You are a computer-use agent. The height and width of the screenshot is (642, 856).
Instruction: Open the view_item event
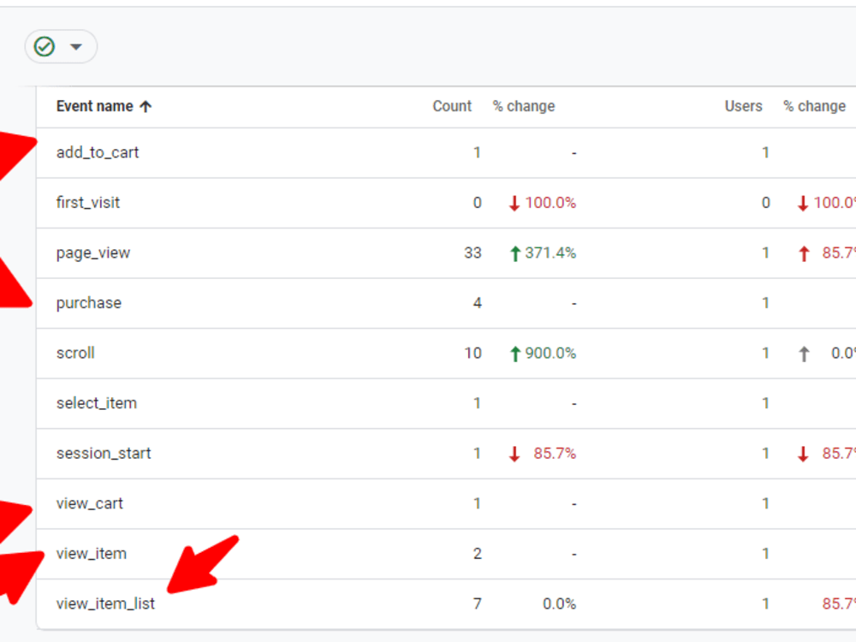coord(92,554)
